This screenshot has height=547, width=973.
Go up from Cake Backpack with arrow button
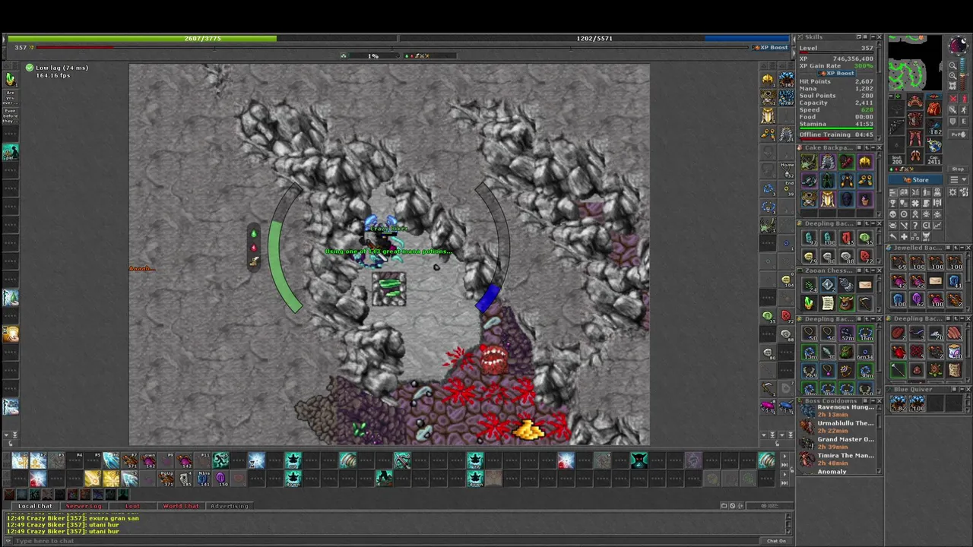[x=867, y=147]
